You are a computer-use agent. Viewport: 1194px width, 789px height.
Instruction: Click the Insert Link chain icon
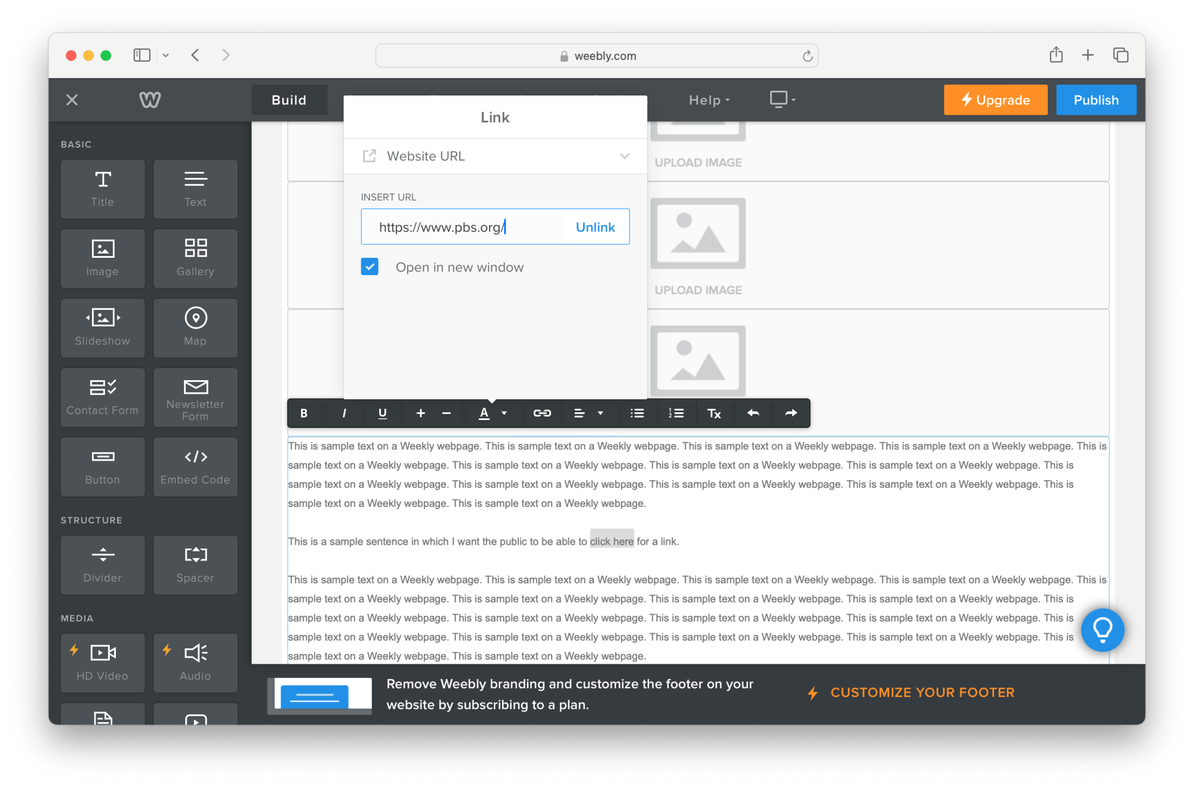click(541, 413)
